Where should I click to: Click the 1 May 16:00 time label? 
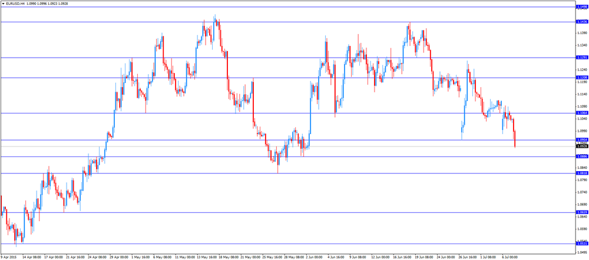point(140,258)
